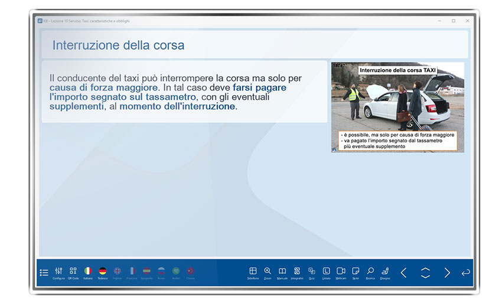The width and height of the screenshot is (502, 303).
Task: Switch language to Tedesco
Action: point(103,272)
